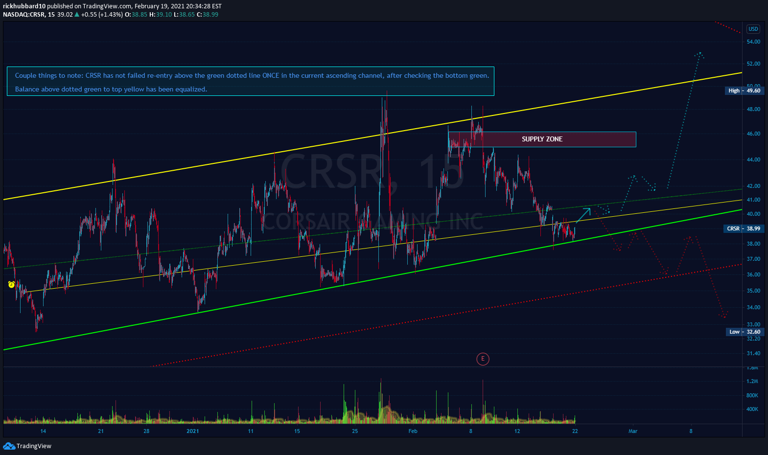Click the Feb month label on time axis

click(413, 431)
